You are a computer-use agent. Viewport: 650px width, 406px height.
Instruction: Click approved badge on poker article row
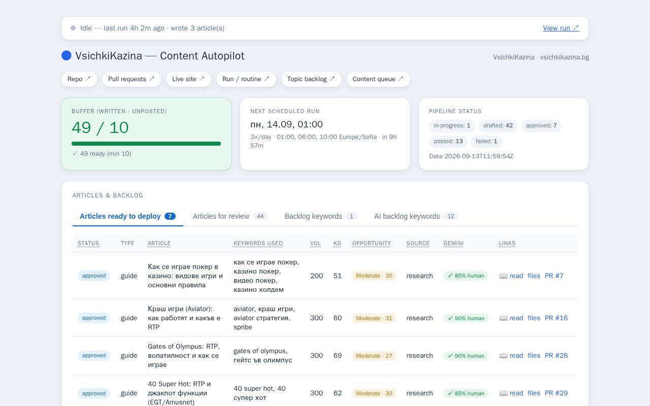[94, 276]
